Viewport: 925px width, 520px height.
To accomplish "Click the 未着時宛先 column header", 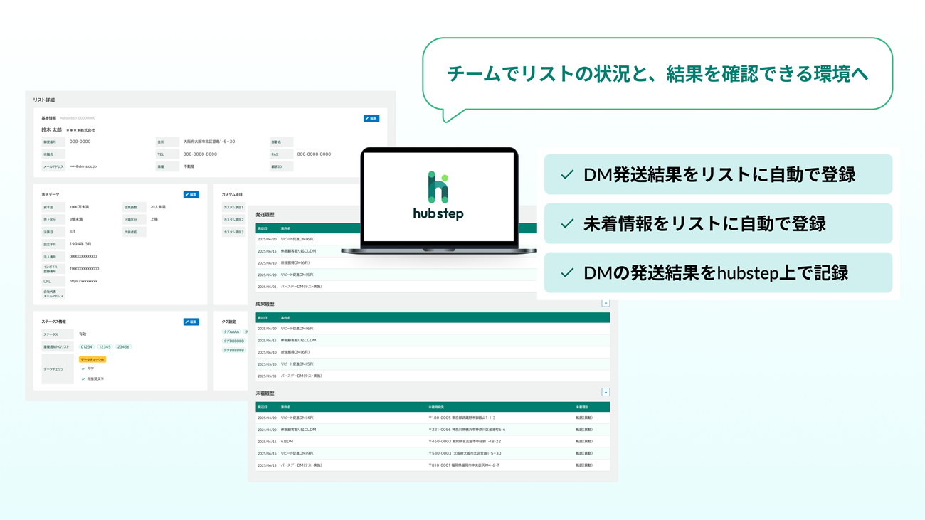I will click(x=436, y=407).
